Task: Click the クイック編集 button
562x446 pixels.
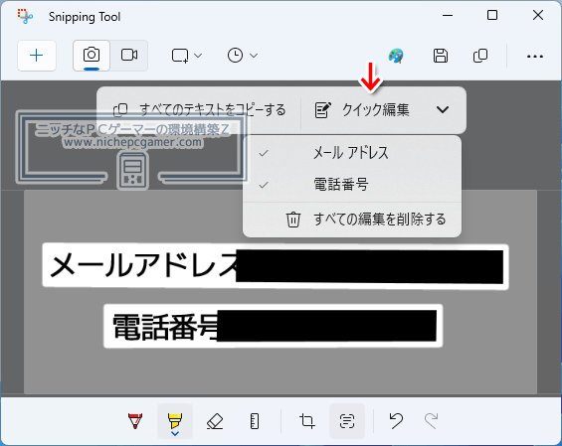Action: pyautogui.click(x=362, y=110)
